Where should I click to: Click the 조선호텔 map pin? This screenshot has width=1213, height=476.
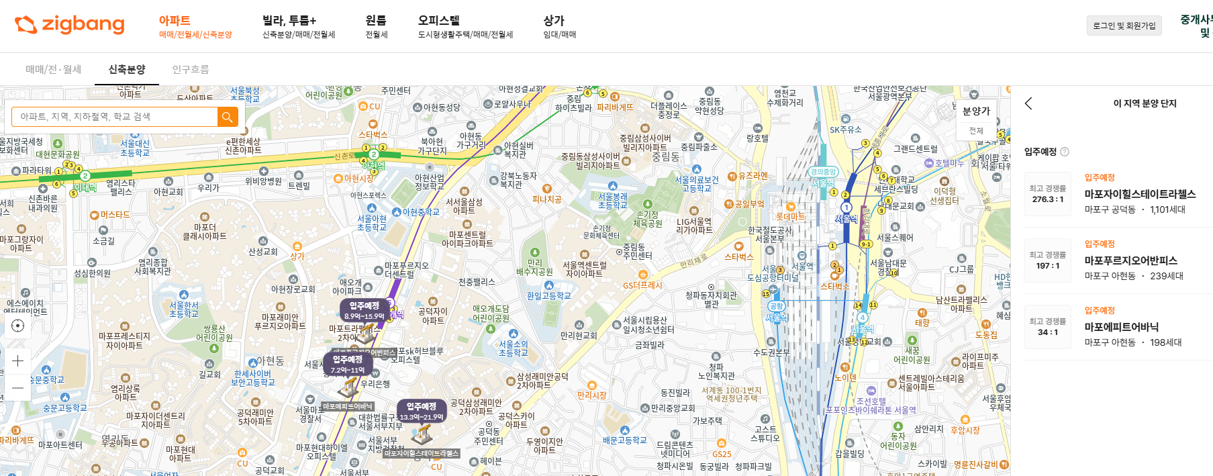click(x=872, y=390)
